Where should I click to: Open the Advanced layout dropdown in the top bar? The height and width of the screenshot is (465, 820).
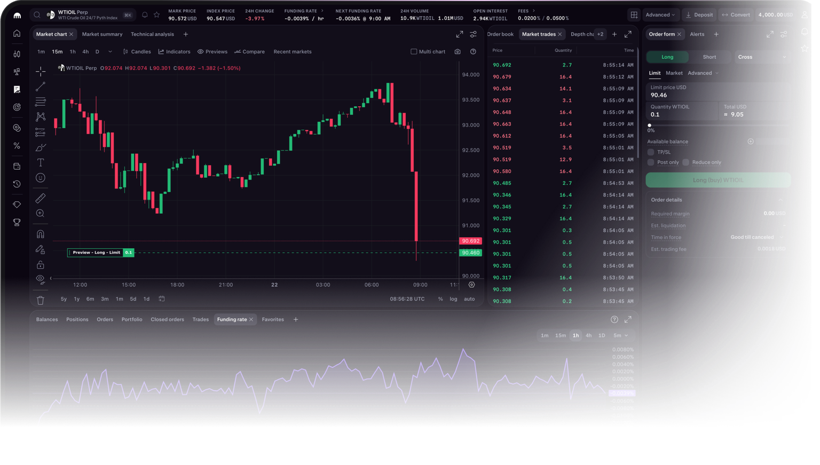point(660,15)
